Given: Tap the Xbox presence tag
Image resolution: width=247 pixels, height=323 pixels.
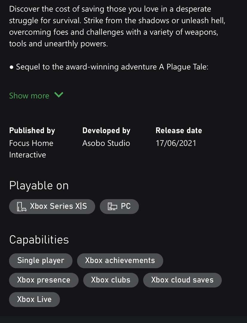Looking at the screenshot, I should tap(44, 280).
